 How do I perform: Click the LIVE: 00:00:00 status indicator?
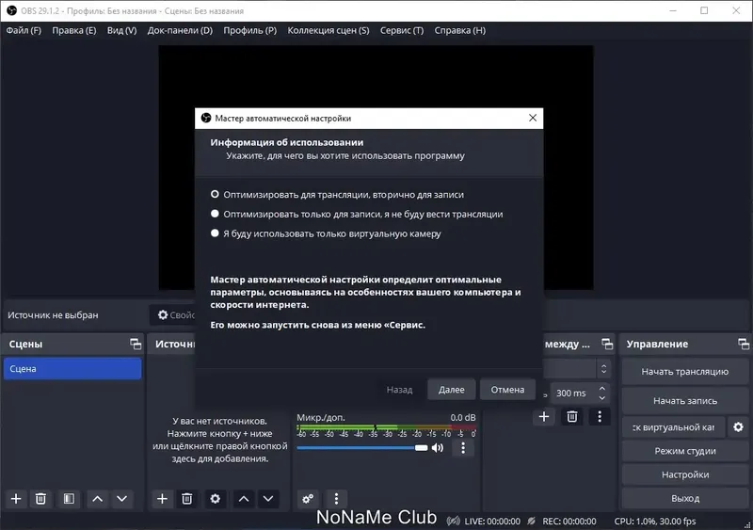[x=492, y=522]
